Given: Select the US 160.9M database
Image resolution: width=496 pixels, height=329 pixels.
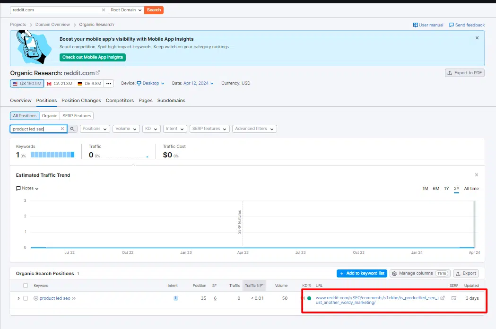Looking at the screenshot, I should [27, 84].
